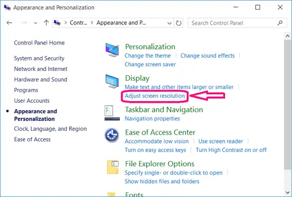Open Clock, Language, and Region category
292x197 pixels.
(x=50, y=129)
